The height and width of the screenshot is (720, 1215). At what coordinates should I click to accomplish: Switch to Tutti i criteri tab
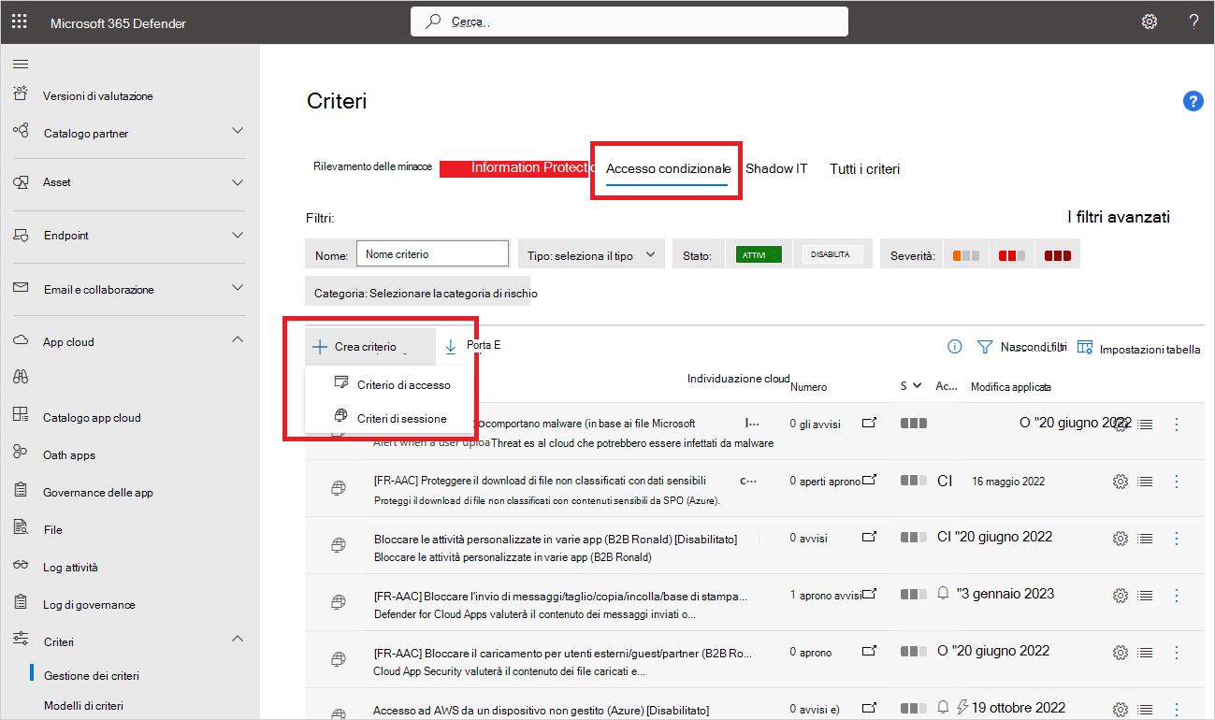point(865,169)
